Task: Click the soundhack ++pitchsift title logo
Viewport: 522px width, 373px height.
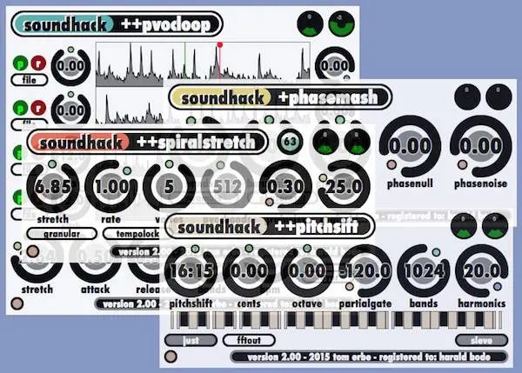Action: click(x=270, y=227)
